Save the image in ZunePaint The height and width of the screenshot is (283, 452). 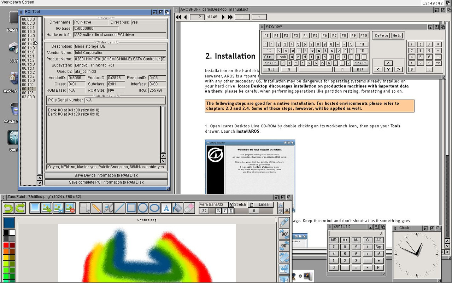pyautogui.click(x=58, y=208)
